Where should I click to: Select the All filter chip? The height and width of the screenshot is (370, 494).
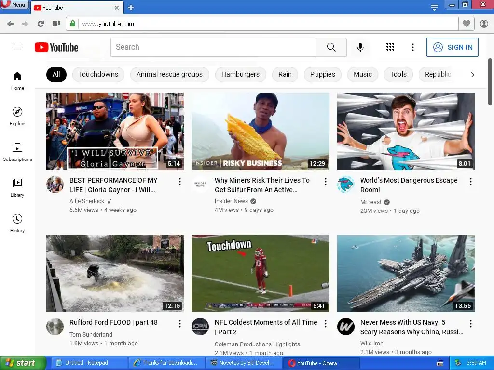[56, 75]
